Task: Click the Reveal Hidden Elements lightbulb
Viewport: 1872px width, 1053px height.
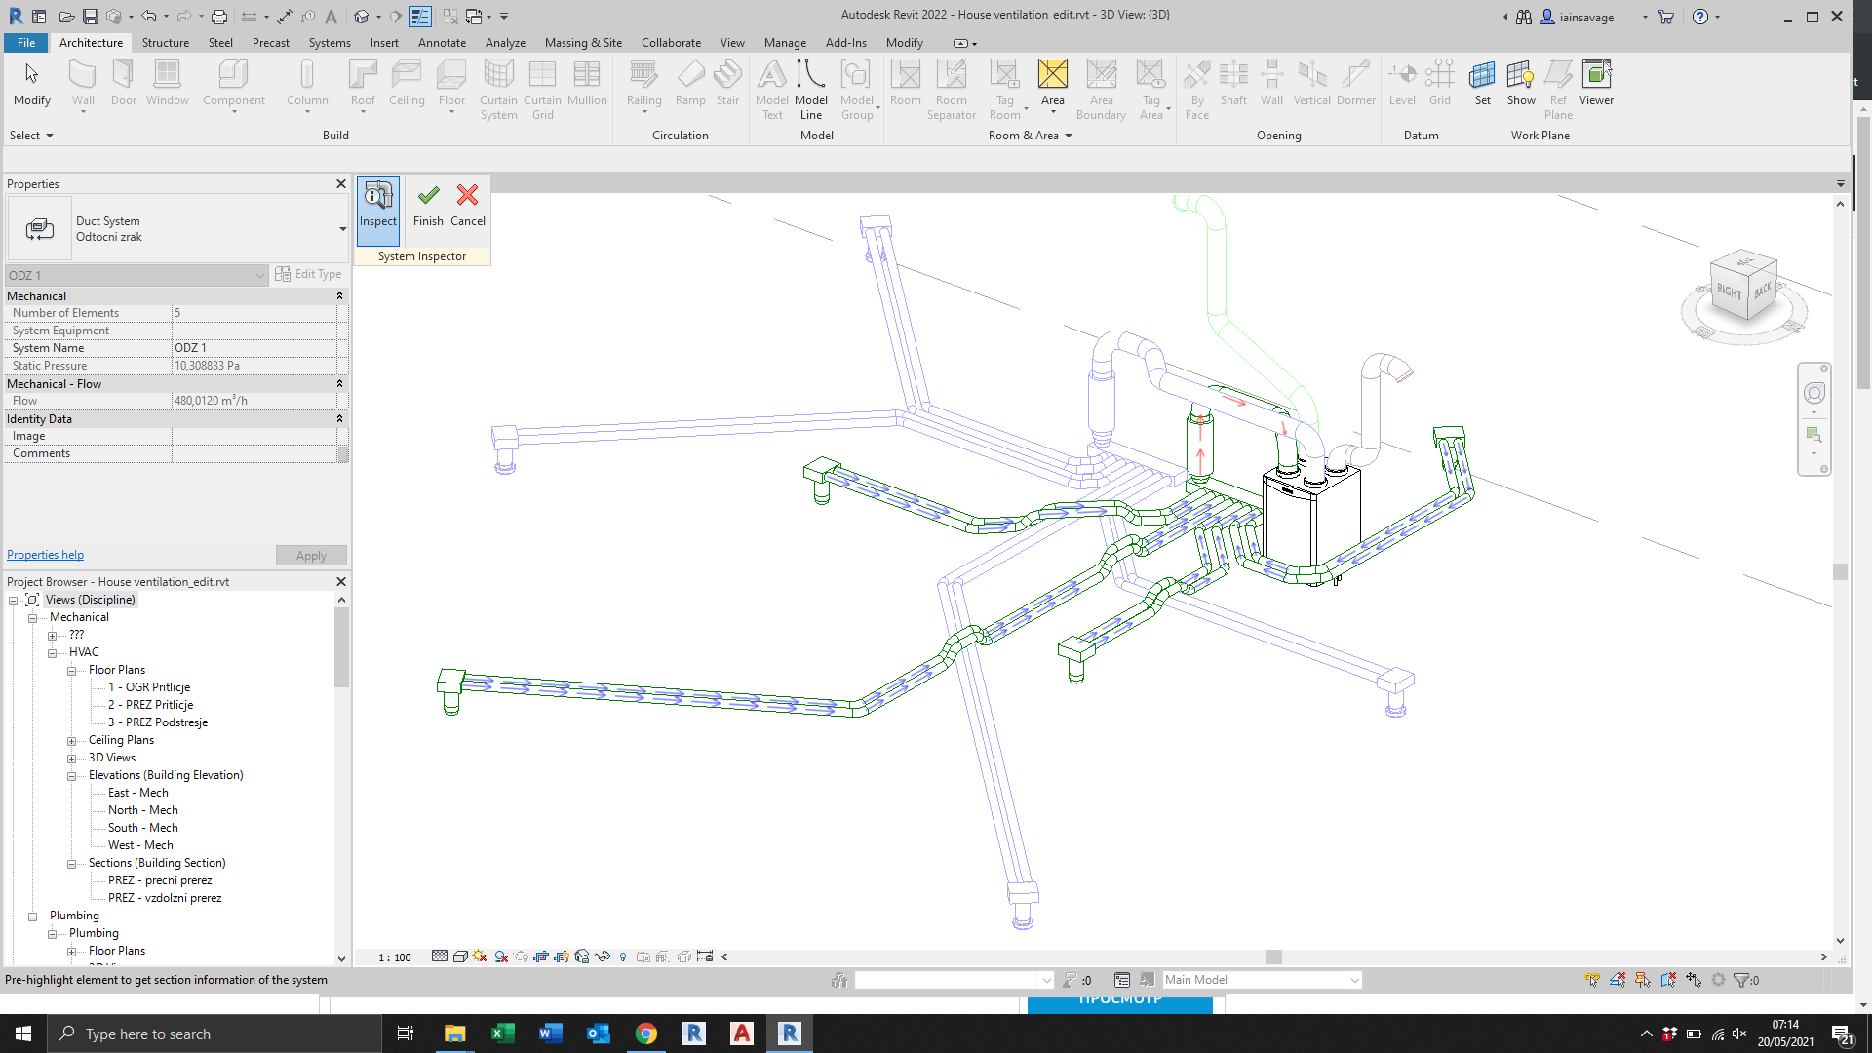Action: (623, 956)
